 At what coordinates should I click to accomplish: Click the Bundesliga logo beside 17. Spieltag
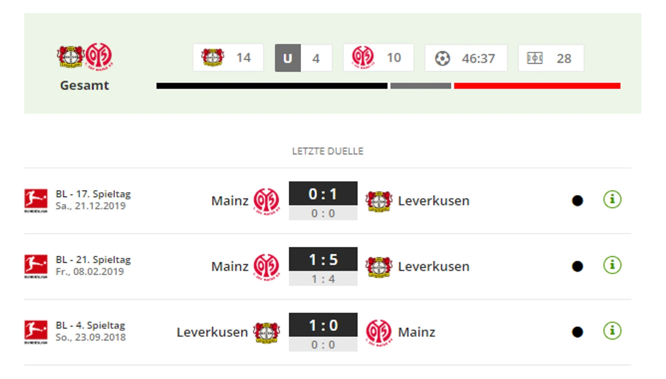[x=36, y=201]
